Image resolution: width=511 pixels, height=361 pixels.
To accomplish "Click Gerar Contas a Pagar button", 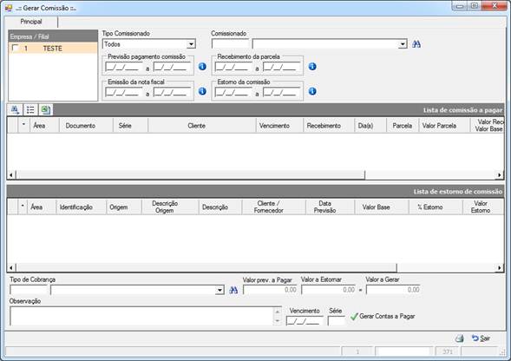I will (x=383, y=317).
